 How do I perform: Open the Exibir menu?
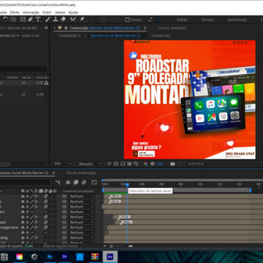tap(47, 12)
